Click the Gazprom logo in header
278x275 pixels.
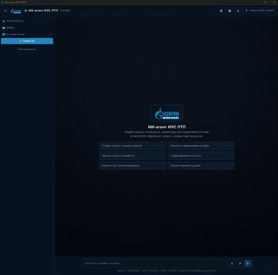point(16,11)
